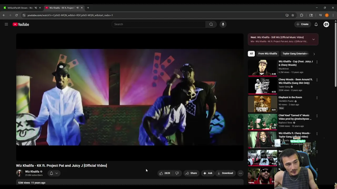Viewport: 337px width, 189px height.
Task: Open Chevy Woods Been Around title
Action: [x=295, y=81]
